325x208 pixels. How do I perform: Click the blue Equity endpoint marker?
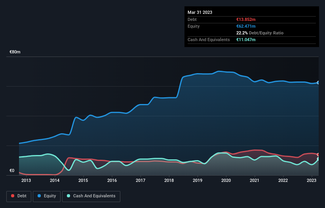coord(318,83)
